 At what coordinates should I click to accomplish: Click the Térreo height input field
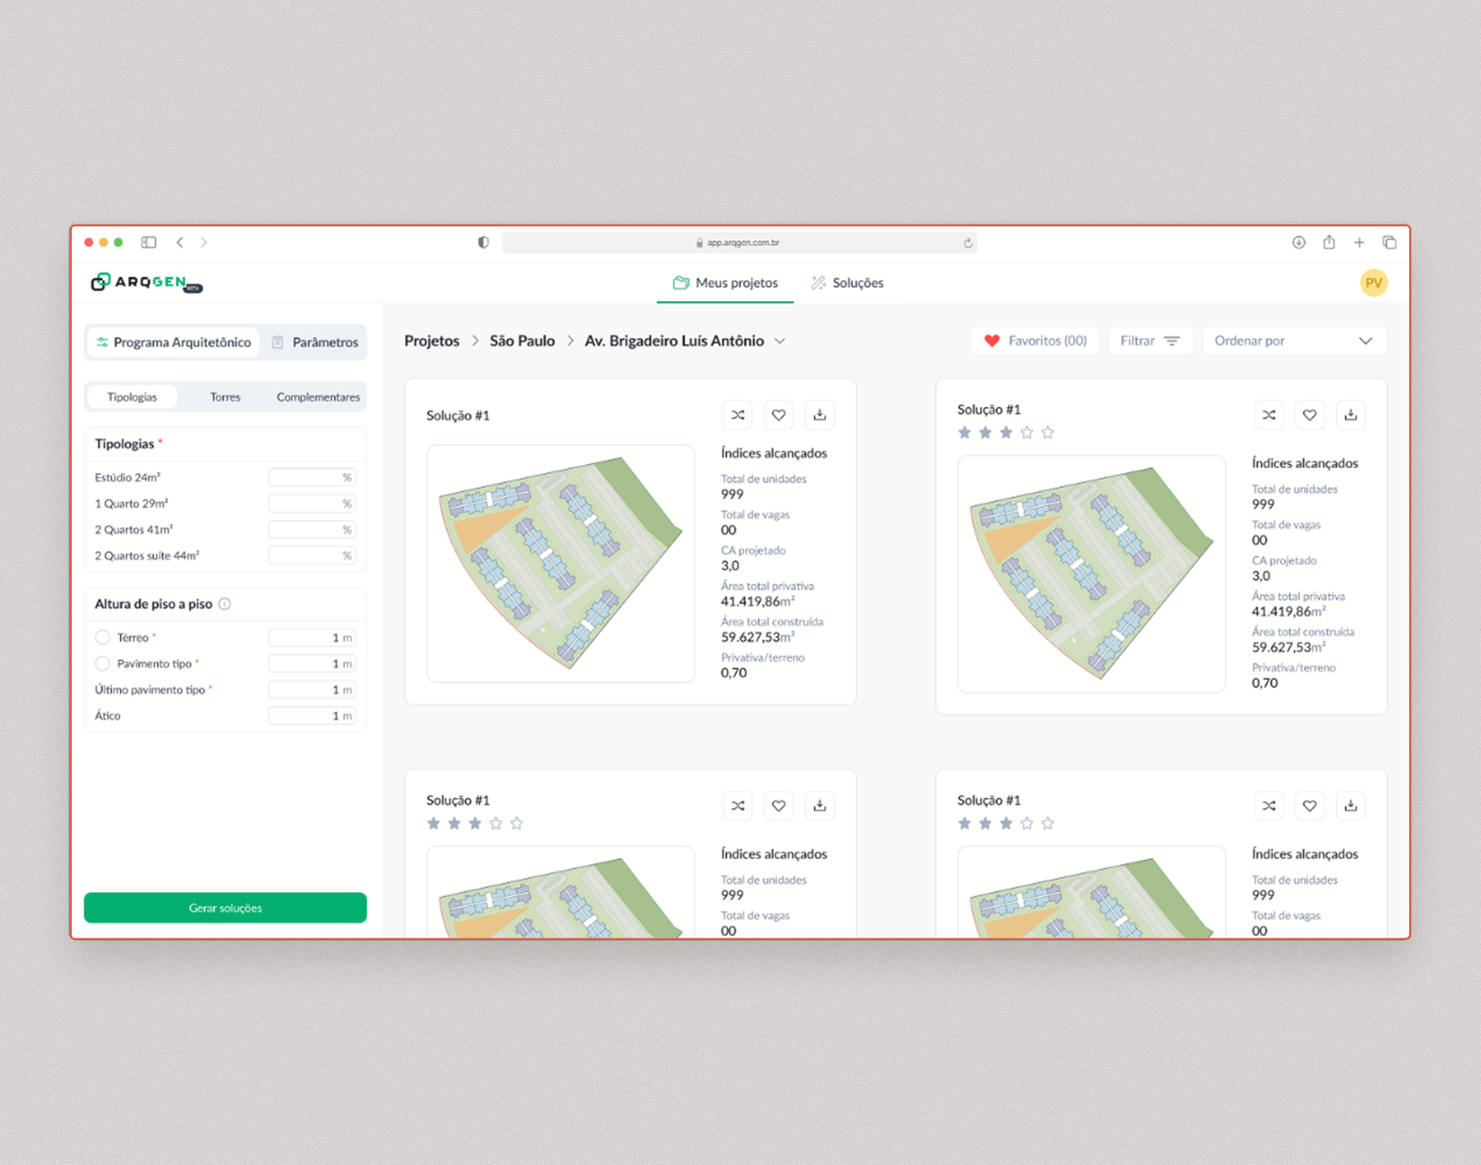click(x=312, y=638)
